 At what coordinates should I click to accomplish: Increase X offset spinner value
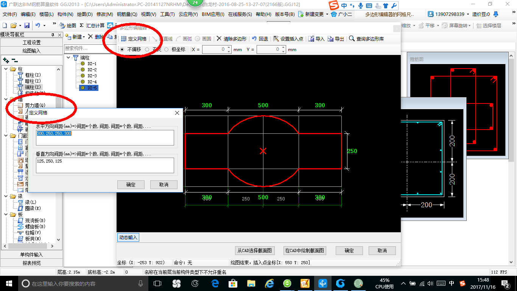tap(229, 48)
